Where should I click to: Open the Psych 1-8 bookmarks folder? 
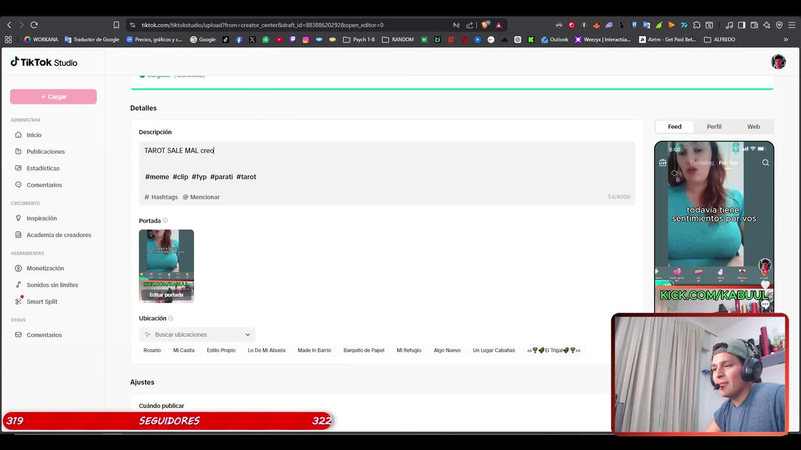click(x=359, y=39)
